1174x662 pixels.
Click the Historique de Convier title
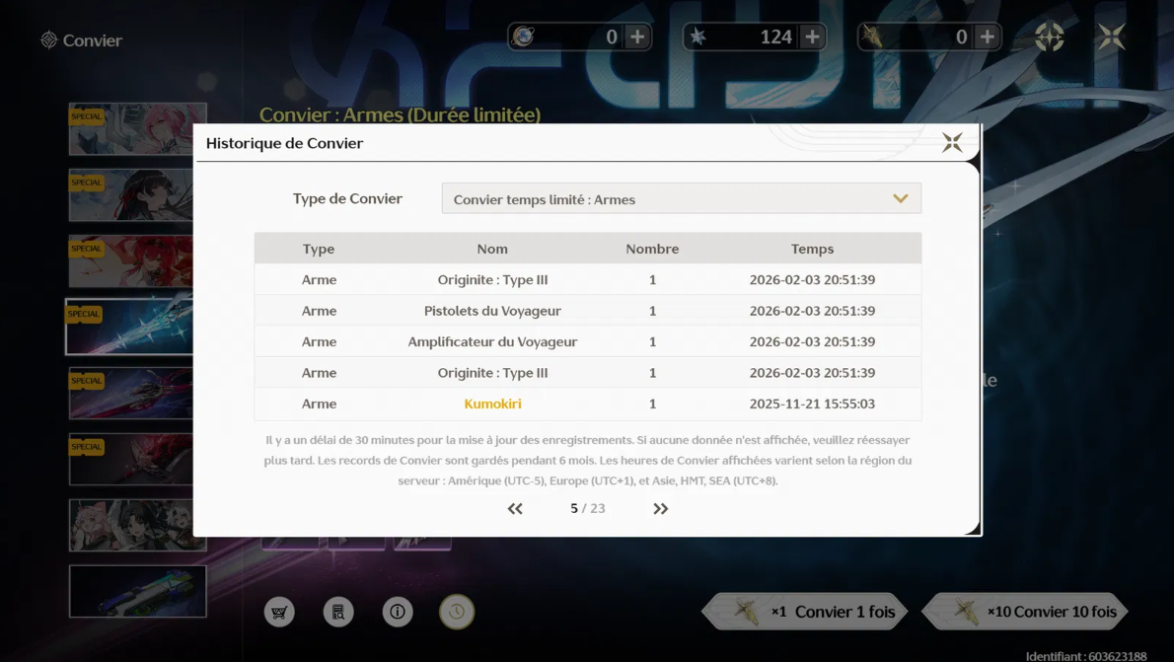pos(284,143)
